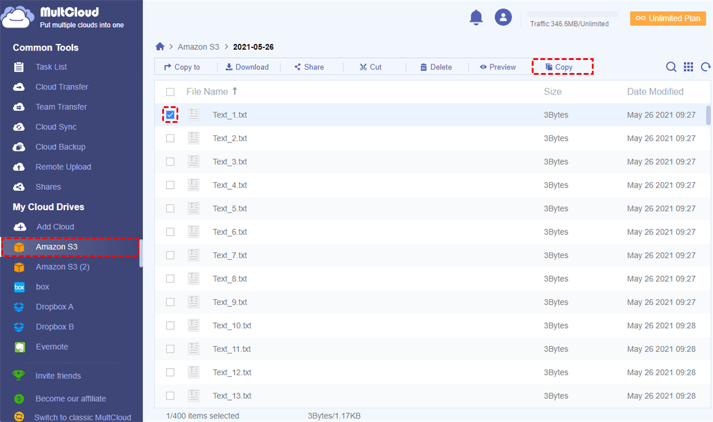This screenshot has width=713, height=422.
Task: Click the notification bell icon
Action: (x=476, y=17)
